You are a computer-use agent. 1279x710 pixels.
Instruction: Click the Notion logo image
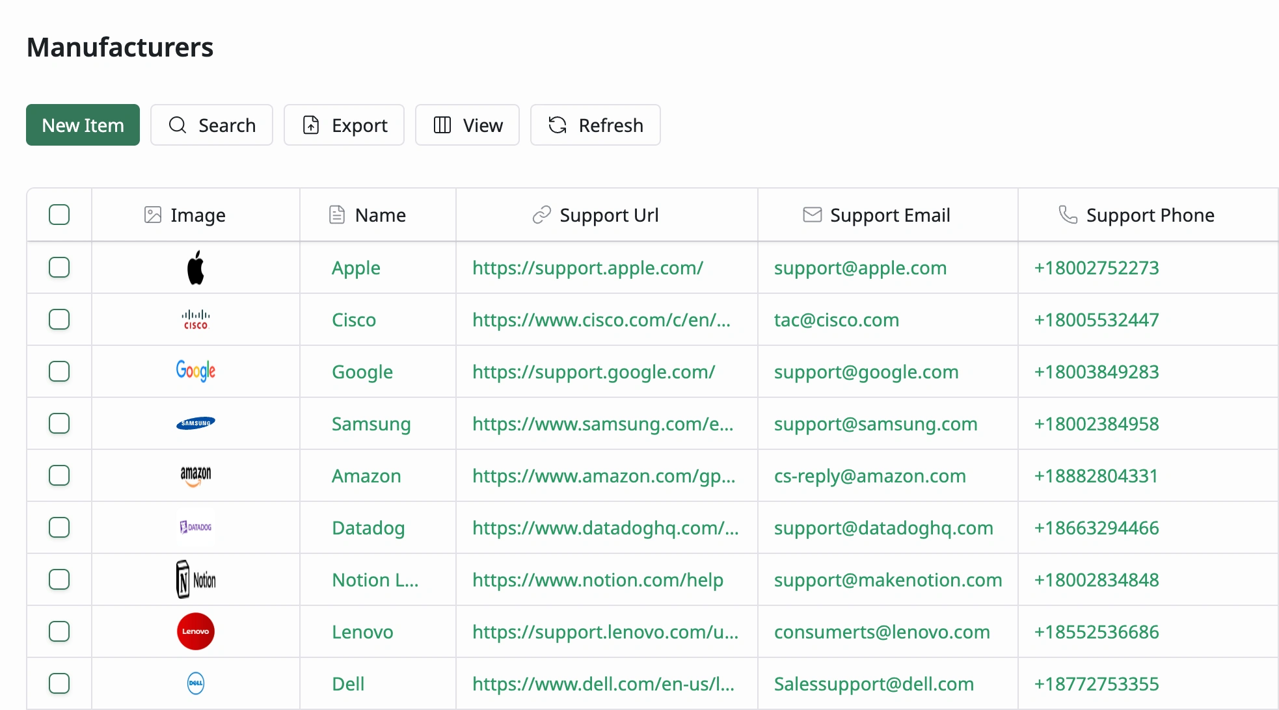tap(196, 579)
